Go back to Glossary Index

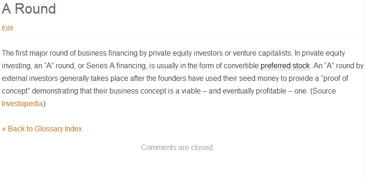point(42,129)
